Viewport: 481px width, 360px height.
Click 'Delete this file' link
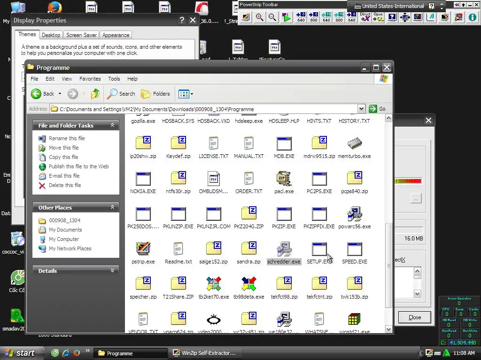65,185
